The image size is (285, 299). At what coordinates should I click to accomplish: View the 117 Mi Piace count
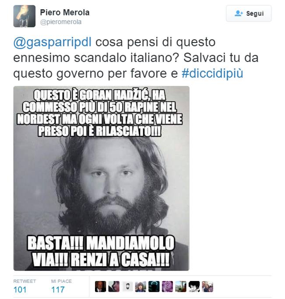[58, 290]
